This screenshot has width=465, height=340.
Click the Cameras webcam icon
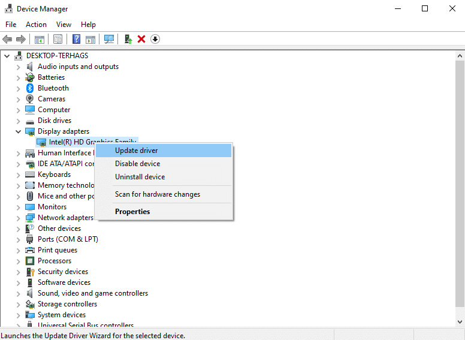[x=29, y=99]
